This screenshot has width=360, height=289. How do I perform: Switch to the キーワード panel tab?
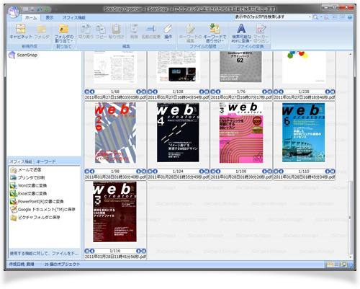pos(46,161)
